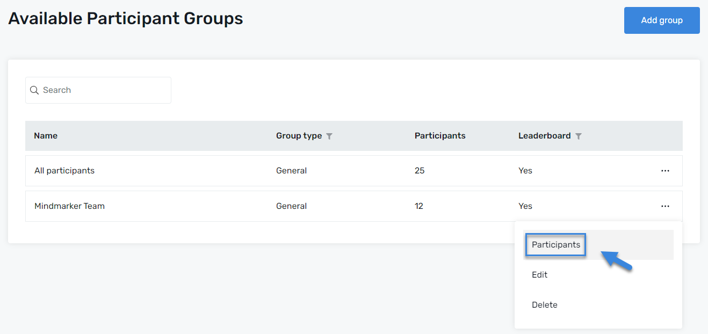Click the Group type column header label
The height and width of the screenshot is (334, 708).
click(x=299, y=136)
